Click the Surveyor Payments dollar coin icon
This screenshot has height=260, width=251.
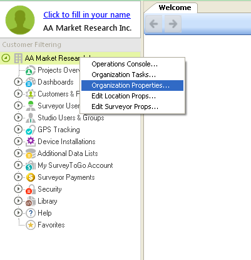point(31,177)
